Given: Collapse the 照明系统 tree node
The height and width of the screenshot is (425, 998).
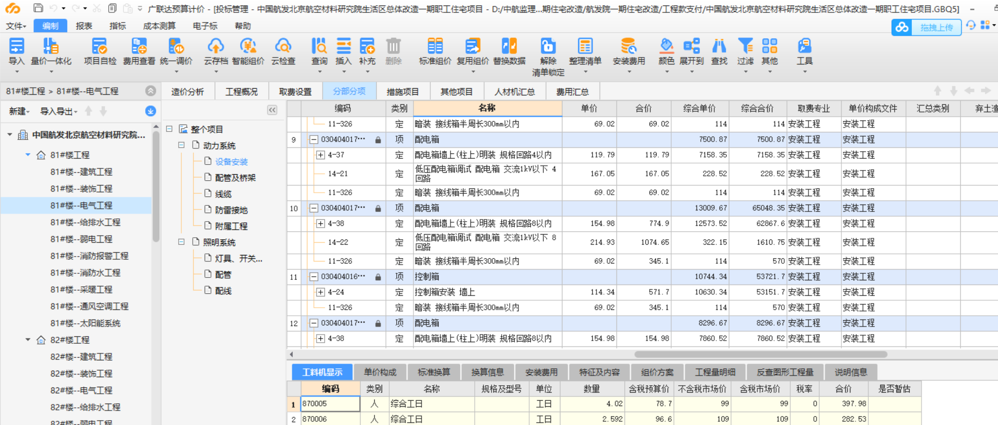Looking at the screenshot, I should pyautogui.click(x=181, y=242).
